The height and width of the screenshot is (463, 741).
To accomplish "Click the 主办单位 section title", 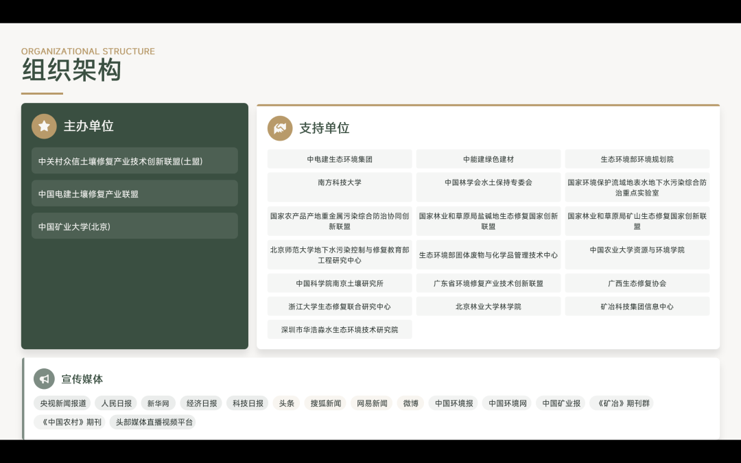I will [89, 126].
